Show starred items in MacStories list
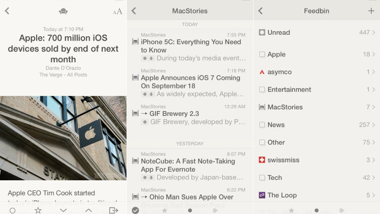This screenshot has width=380, height=214. (164, 210)
